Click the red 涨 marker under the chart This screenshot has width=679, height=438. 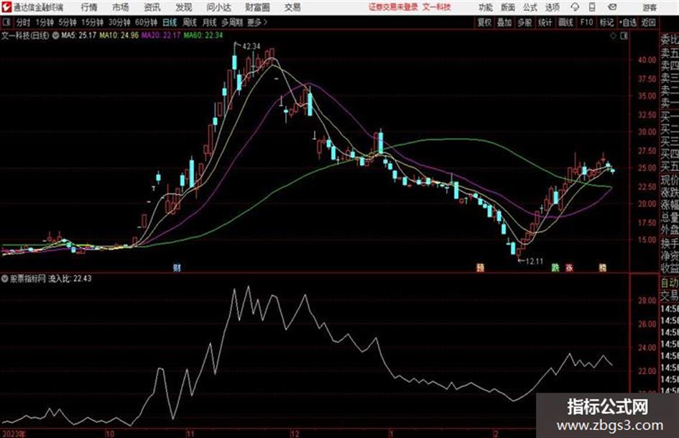click(569, 268)
